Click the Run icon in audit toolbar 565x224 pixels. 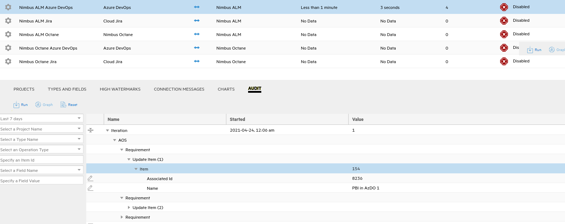[16, 105]
